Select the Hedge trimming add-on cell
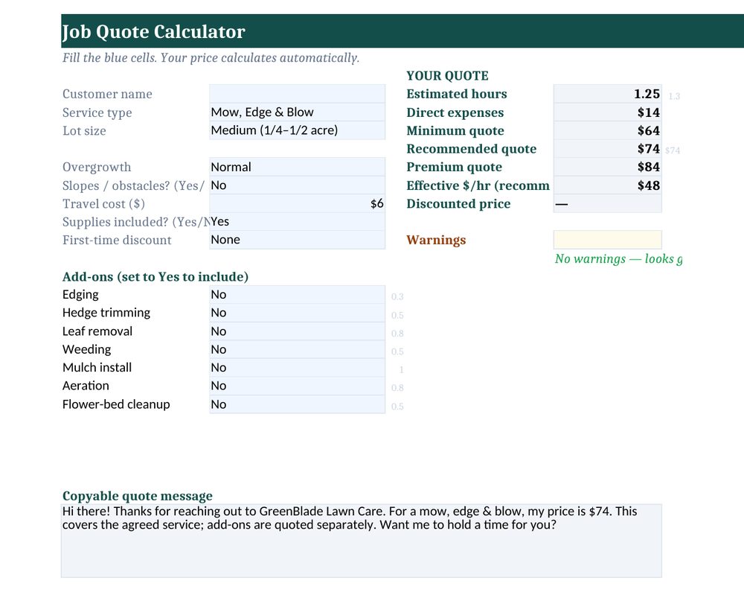The height and width of the screenshot is (592, 744). tap(297, 313)
